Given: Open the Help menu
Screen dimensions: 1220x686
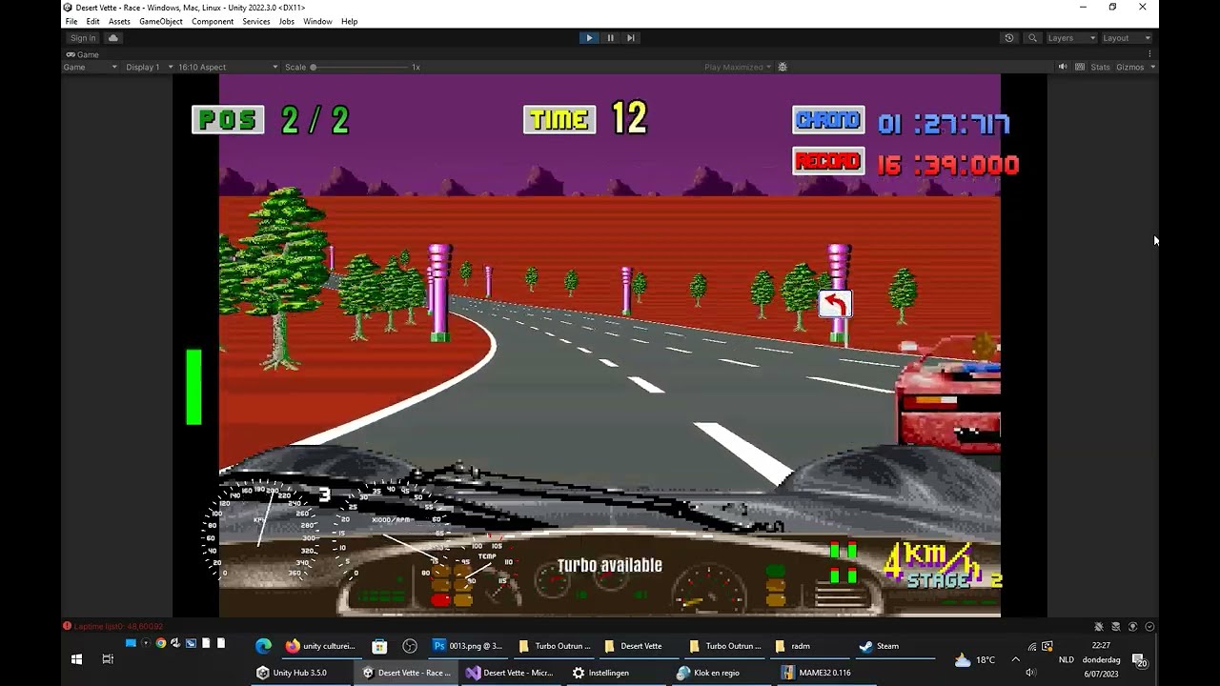Looking at the screenshot, I should [x=349, y=21].
